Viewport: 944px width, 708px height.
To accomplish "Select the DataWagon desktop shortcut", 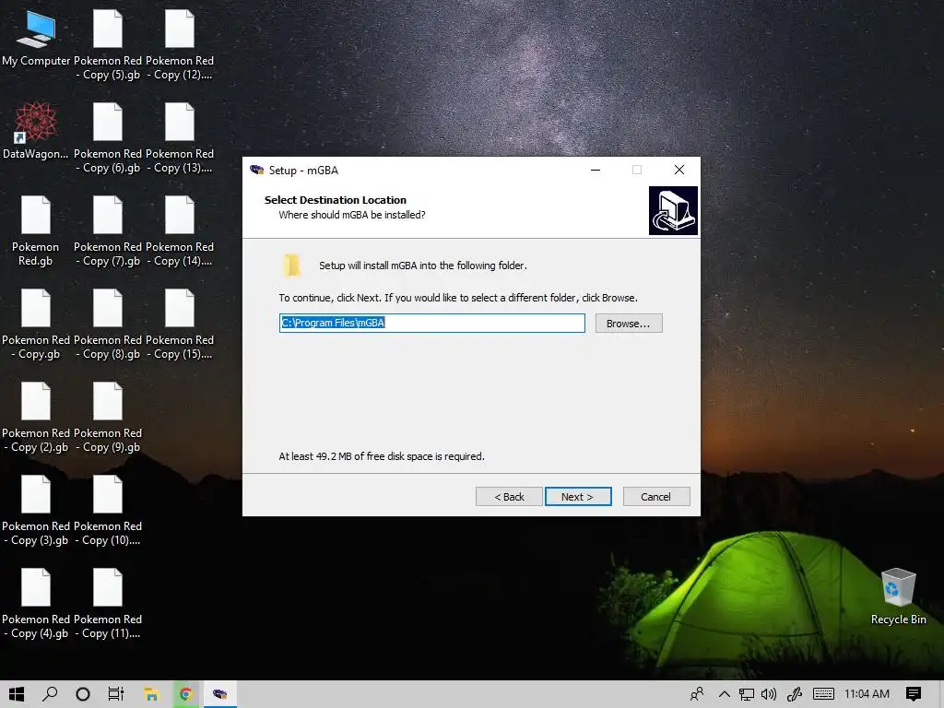I will [36, 131].
